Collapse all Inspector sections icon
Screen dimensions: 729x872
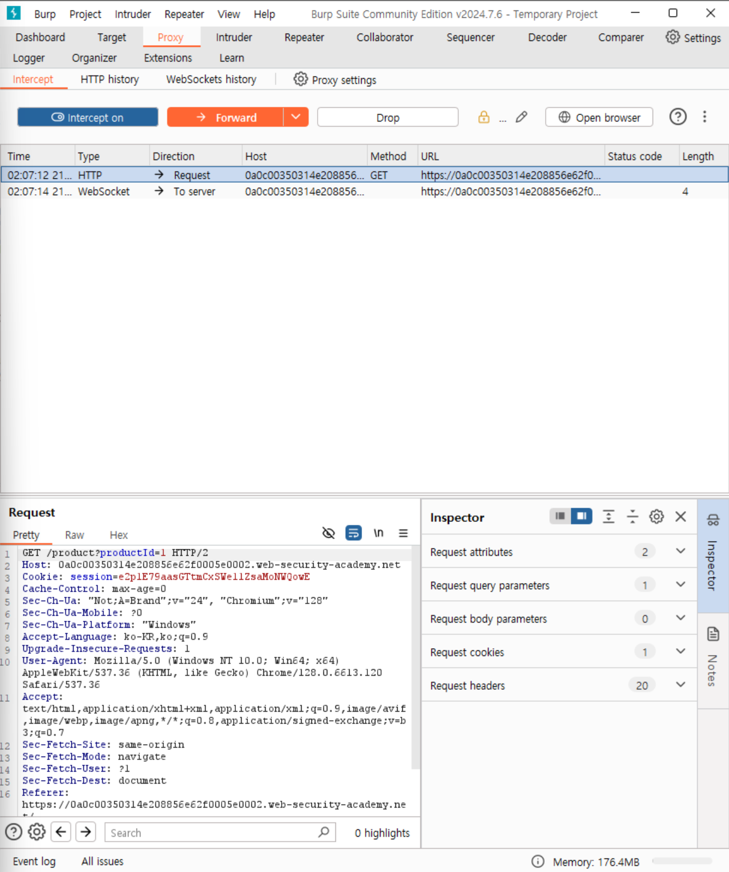point(632,517)
